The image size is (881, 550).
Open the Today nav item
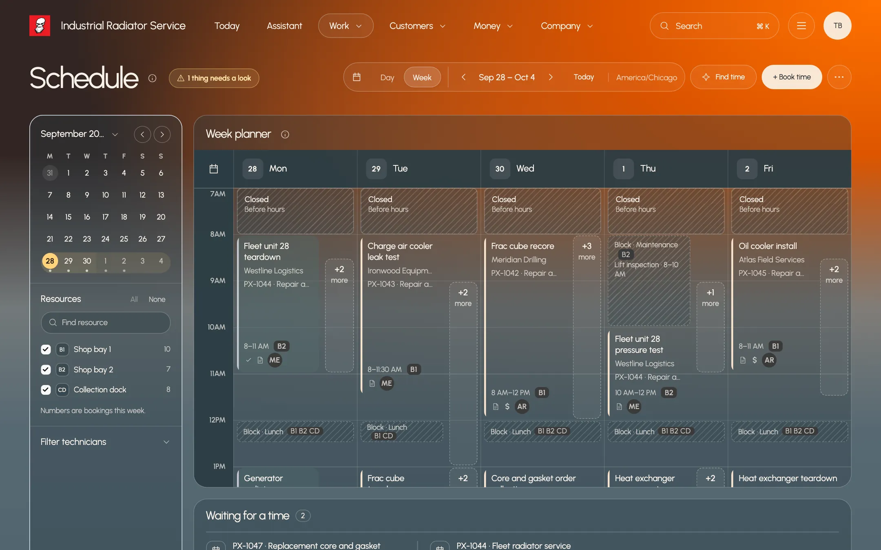click(227, 26)
